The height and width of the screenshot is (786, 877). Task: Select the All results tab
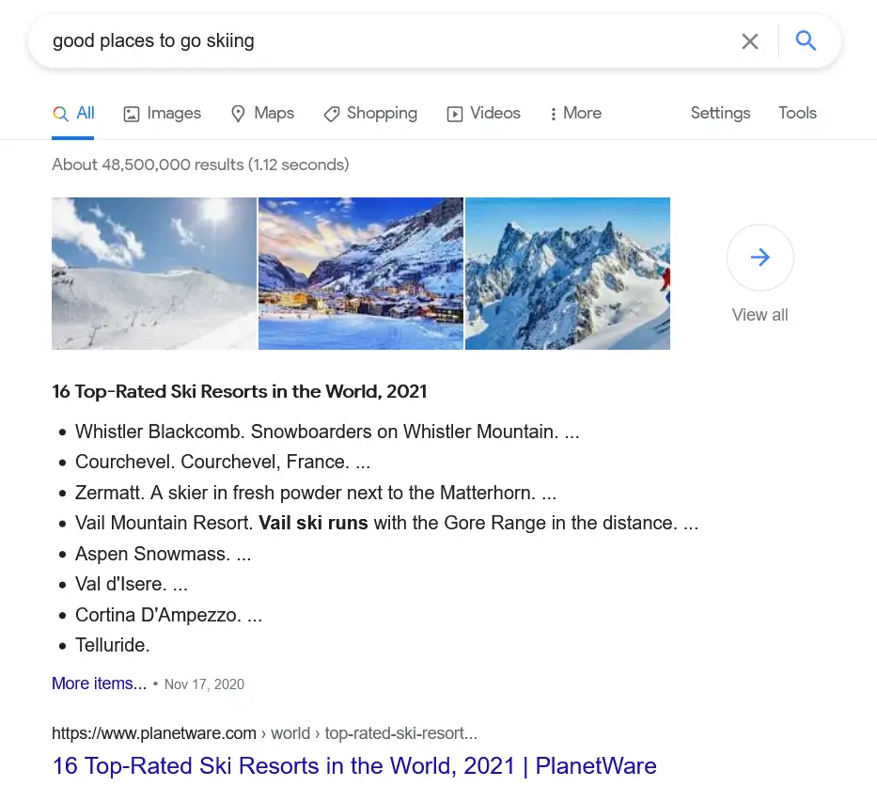[x=73, y=113]
